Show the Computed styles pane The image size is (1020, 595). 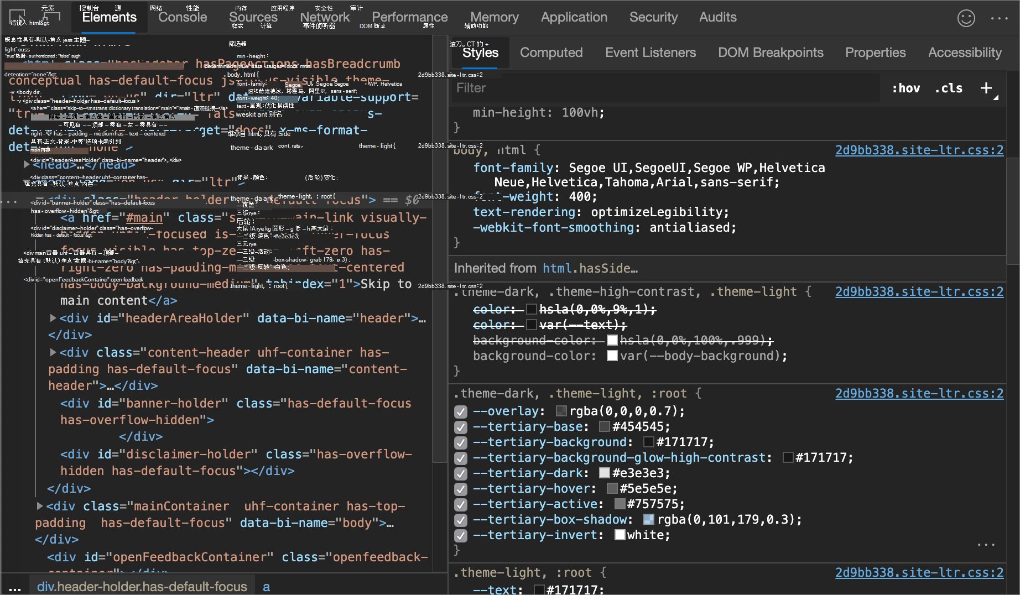(x=551, y=53)
